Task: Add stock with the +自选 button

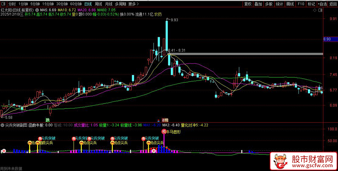Action: click(x=322, y=4)
